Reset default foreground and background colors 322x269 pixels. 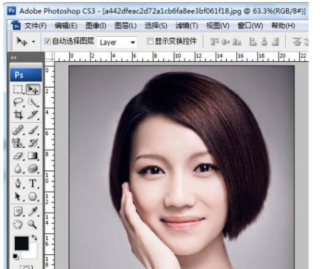(15, 257)
